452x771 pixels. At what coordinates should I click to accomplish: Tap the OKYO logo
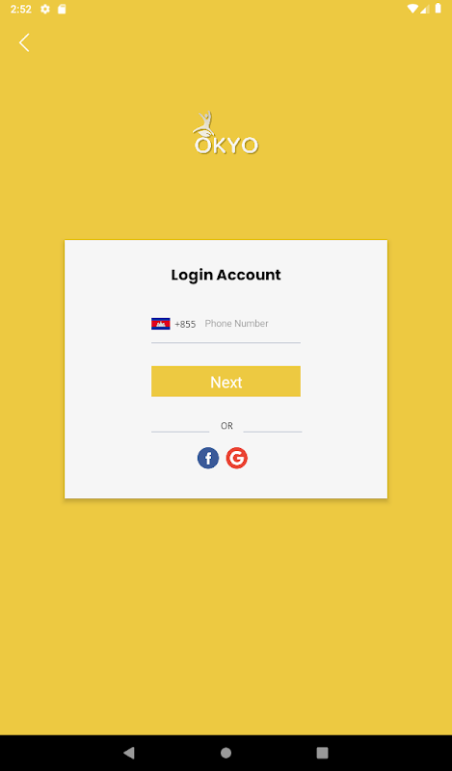point(226,133)
